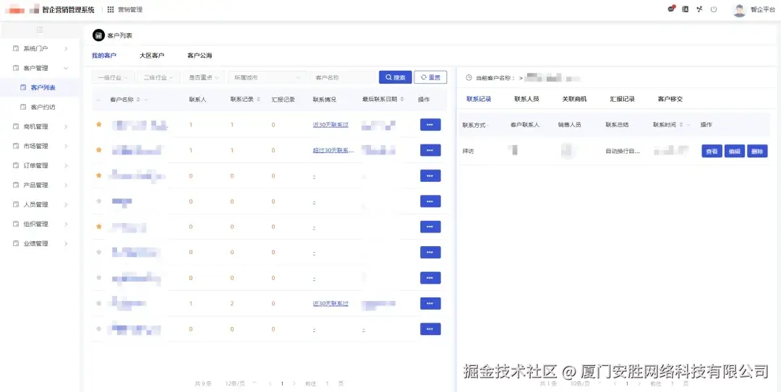
Task: Click the 人员管理 sidebar icon
Action: pos(15,204)
